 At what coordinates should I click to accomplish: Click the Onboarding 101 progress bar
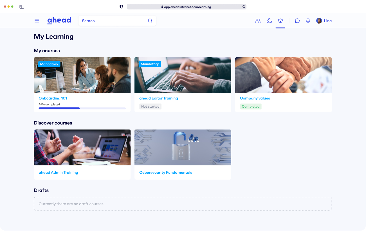tap(82, 108)
